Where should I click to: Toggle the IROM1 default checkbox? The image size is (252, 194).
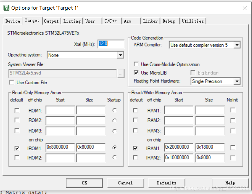click(17, 148)
